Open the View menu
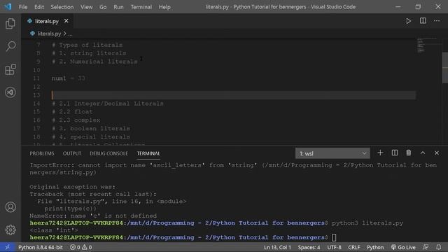The width and height of the screenshot is (448, 252). coord(86,7)
